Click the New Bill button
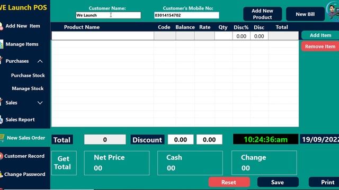The width and height of the screenshot is (339, 190). click(x=305, y=14)
